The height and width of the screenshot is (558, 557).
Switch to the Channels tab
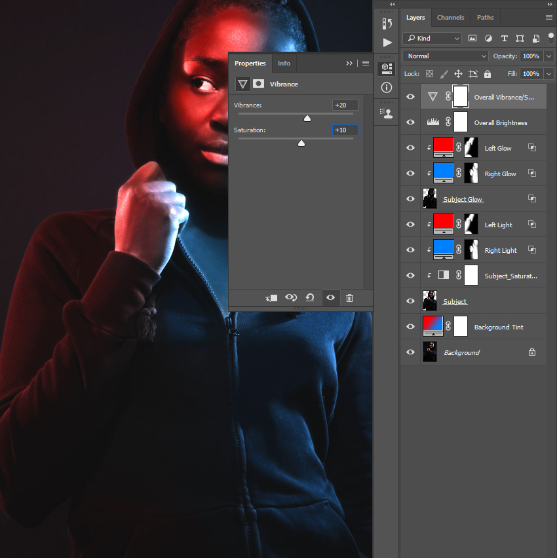click(x=451, y=17)
